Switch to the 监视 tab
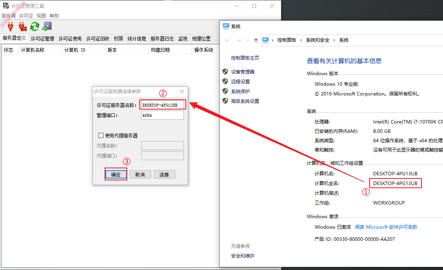Image resolution: width=443 pixels, height=270 pixels. pos(183,39)
